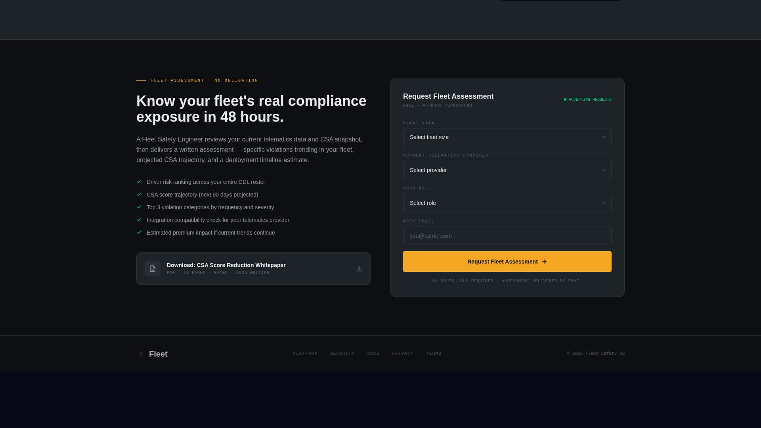This screenshot has width=761, height=428.
Task: Open the Security footer link
Action: (x=342, y=353)
